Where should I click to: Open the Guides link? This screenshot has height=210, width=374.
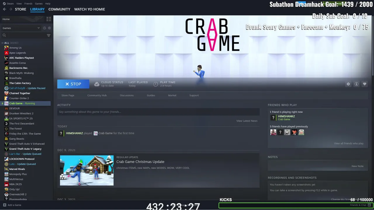151,95
